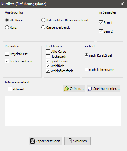Click inside the Informationstext text area
The height and width of the screenshot is (151, 127).
(x=63, y=111)
